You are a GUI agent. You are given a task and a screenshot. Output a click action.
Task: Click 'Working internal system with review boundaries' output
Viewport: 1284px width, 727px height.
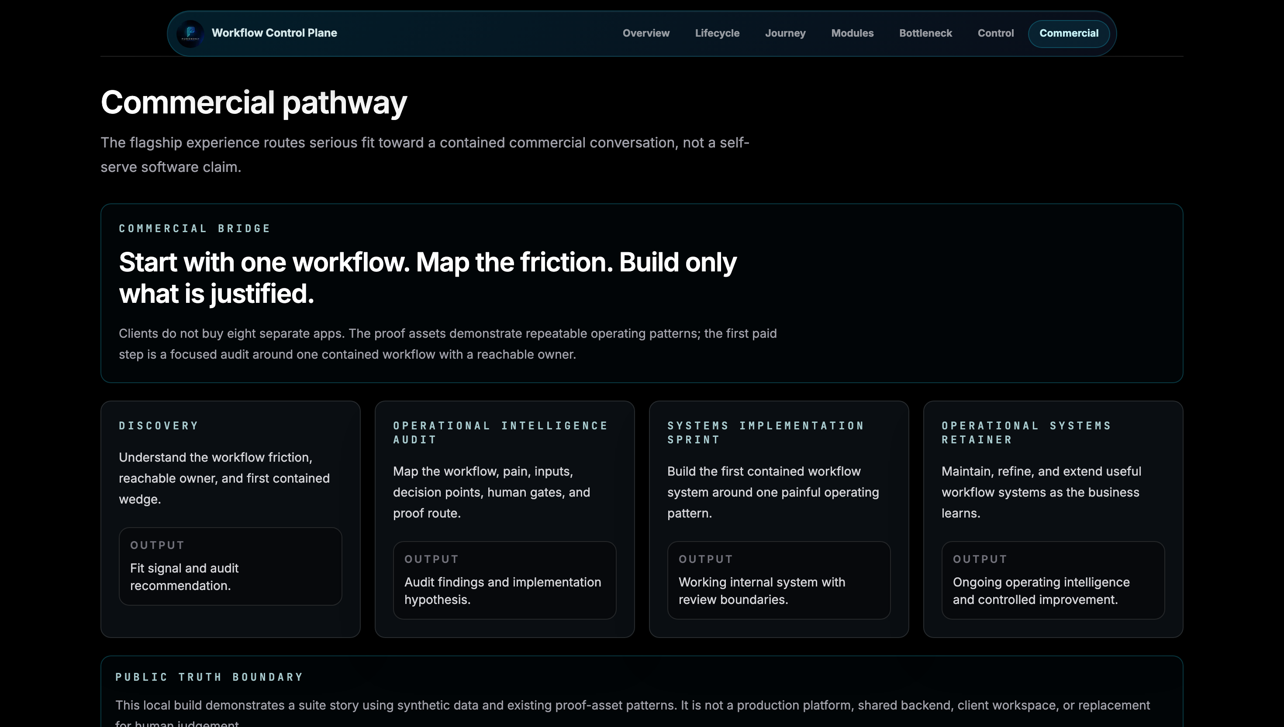(x=779, y=581)
